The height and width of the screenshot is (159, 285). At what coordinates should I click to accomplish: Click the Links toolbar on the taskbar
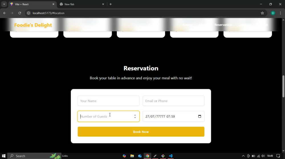(x=65, y=156)
